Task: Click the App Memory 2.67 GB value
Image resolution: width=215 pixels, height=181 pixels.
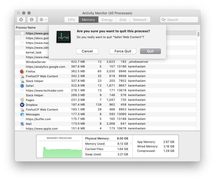Action: pyautogui.click(x=169, y=142)
